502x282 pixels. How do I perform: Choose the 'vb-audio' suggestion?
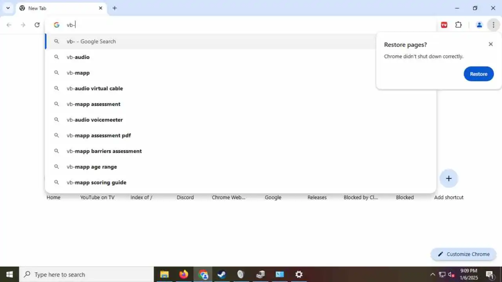tap(241, 57)
